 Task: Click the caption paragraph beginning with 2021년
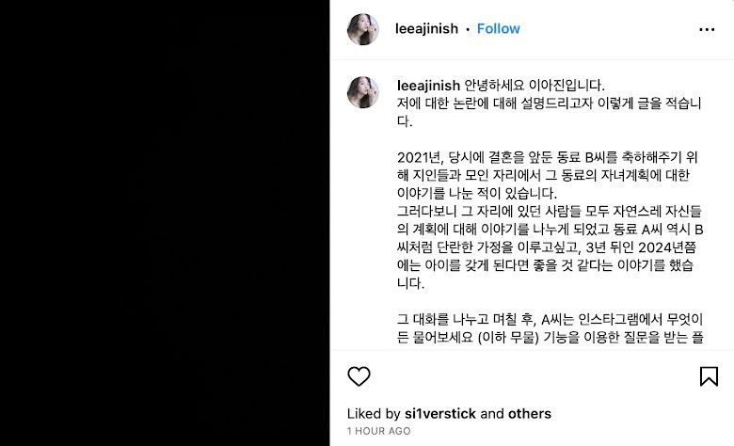(x=548, y=175)
